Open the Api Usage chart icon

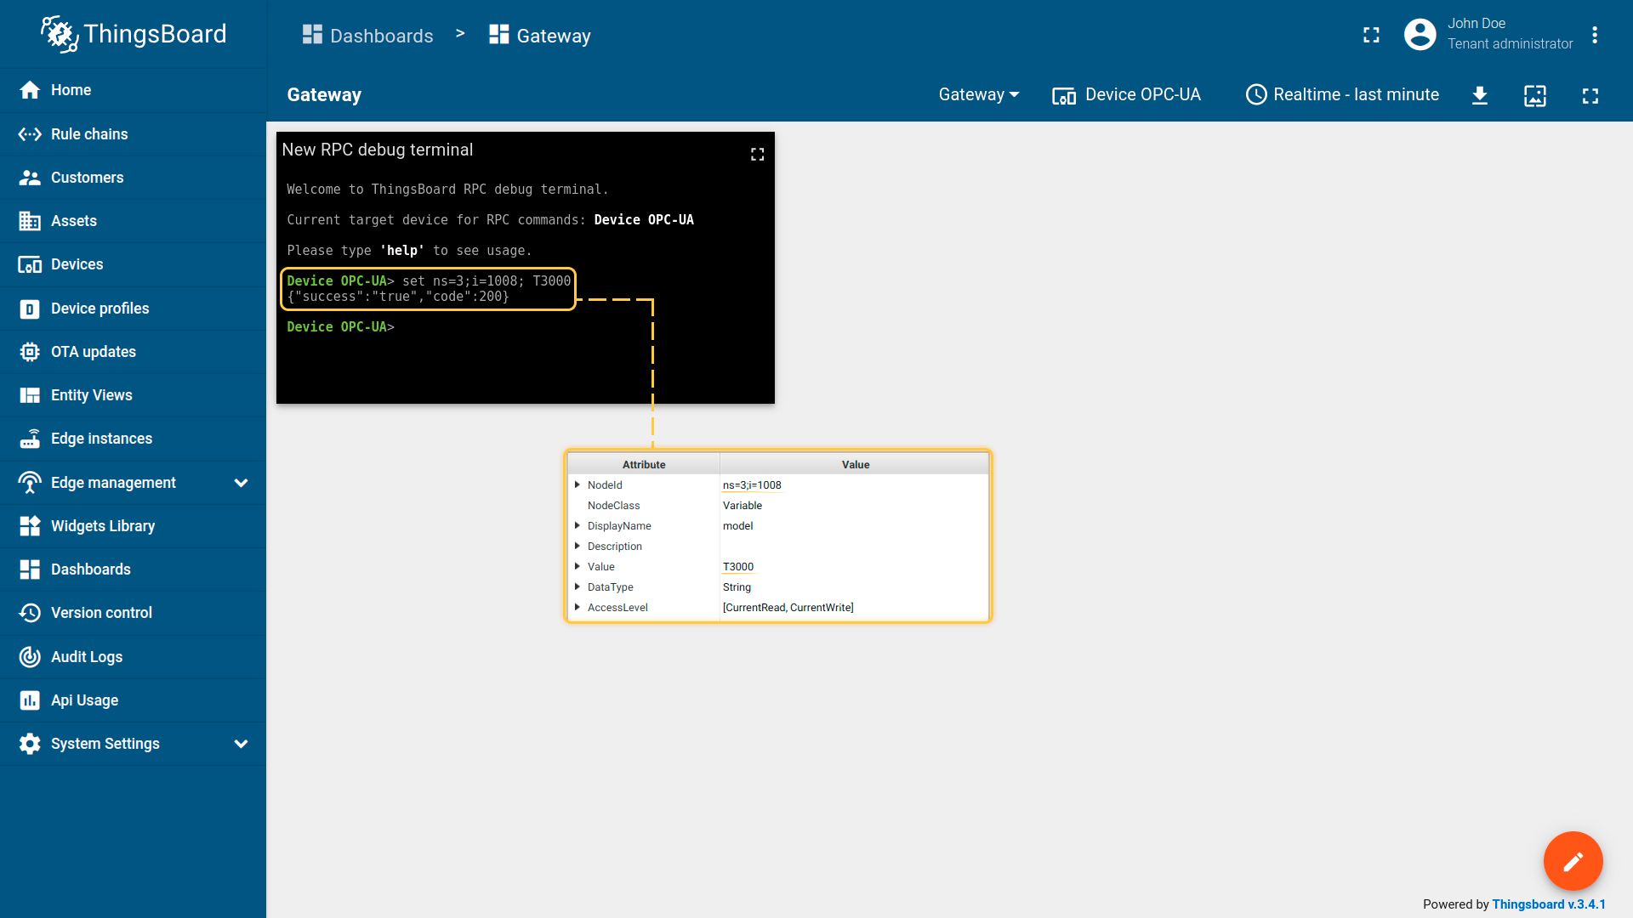tap(30, 700)
